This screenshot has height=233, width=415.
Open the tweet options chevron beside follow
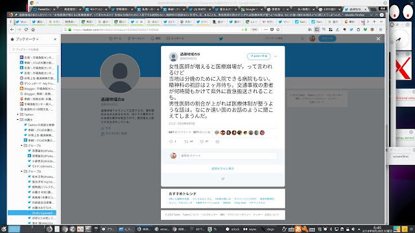(x=276, y=56)
